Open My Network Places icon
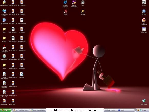149x112 pixels. [x=4, y=13]
